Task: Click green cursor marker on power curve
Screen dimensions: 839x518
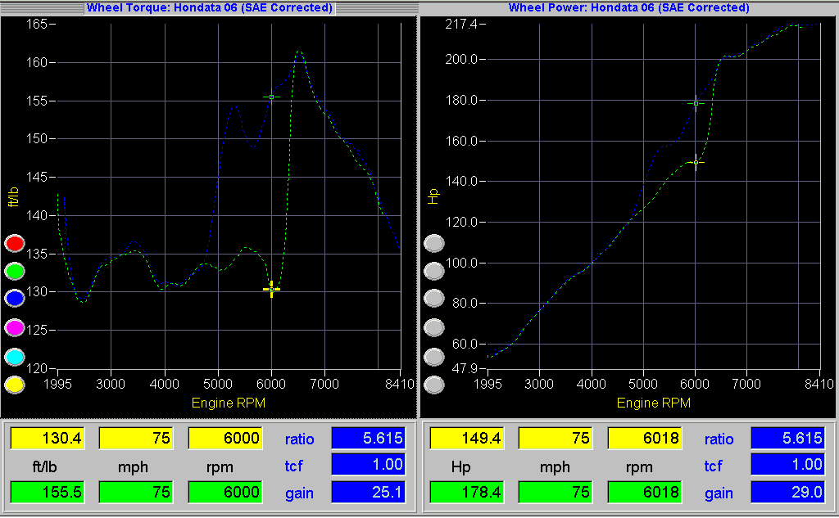Action: 696,103
